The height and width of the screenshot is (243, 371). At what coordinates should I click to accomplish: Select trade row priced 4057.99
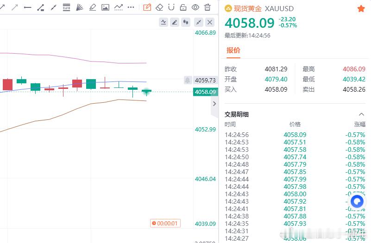[295, 179]
